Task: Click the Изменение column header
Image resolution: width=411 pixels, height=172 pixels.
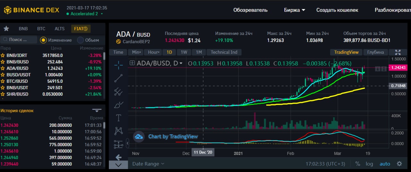Action: tap(92, 48)
